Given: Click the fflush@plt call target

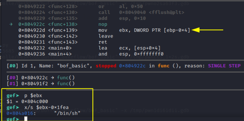Looking at the screenshot, I should [x=167, y=12].
